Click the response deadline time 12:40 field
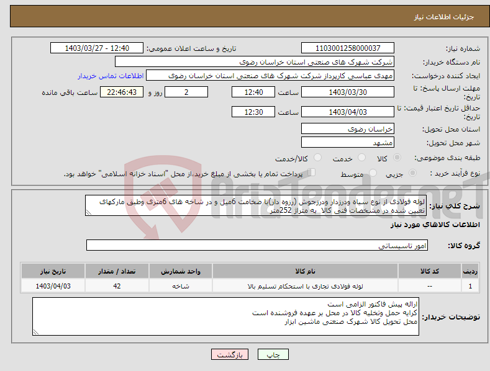The width and height of the screenshot is (490, 371). [253, 92]
